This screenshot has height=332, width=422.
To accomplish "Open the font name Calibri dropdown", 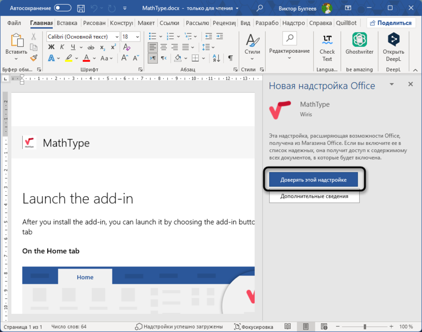I will (x=117, y=36).
